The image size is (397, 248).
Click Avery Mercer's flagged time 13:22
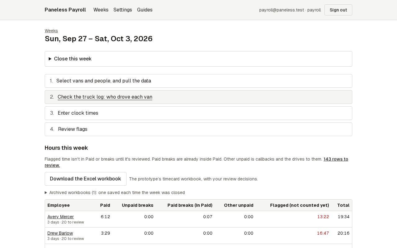point(323,217)
